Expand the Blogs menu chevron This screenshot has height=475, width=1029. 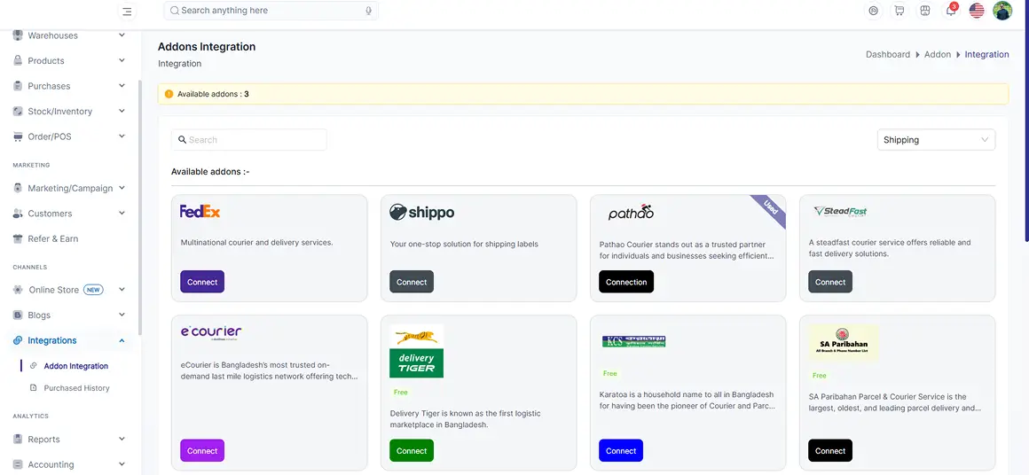122,315
